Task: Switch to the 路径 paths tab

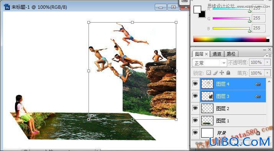Action: 231,54
